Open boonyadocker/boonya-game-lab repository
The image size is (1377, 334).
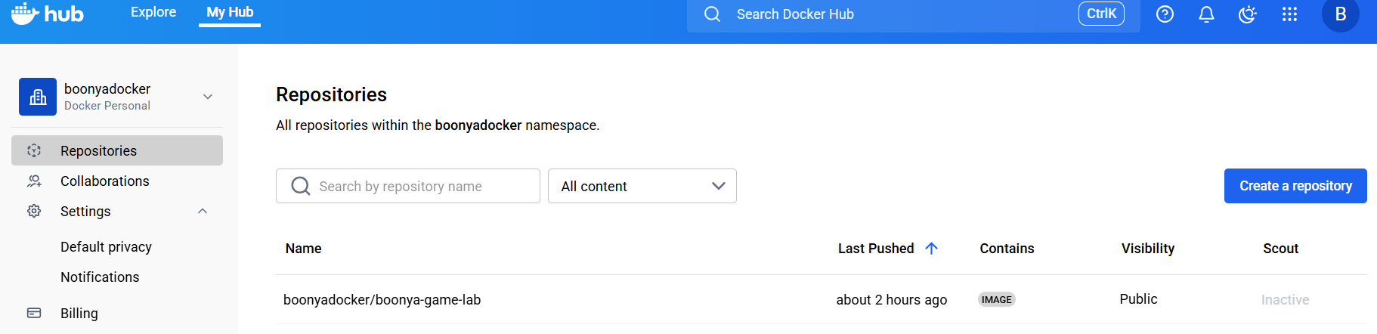[x=382, y=299]
